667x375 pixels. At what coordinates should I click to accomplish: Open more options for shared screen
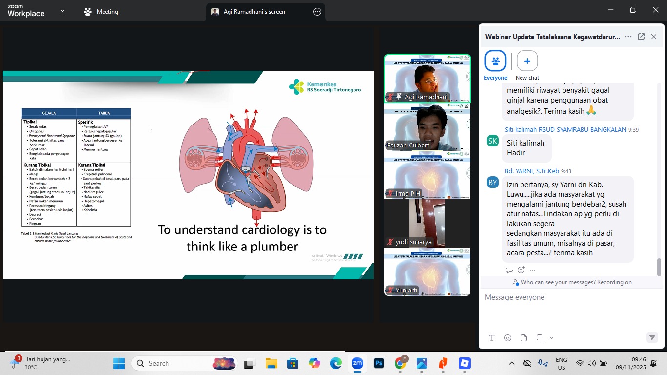tap(317, 12)
